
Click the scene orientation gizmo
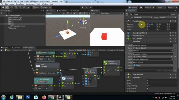83,21
